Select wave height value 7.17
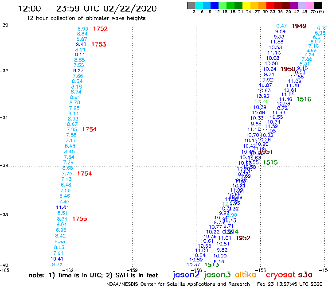328x288 pixels. 71,140
